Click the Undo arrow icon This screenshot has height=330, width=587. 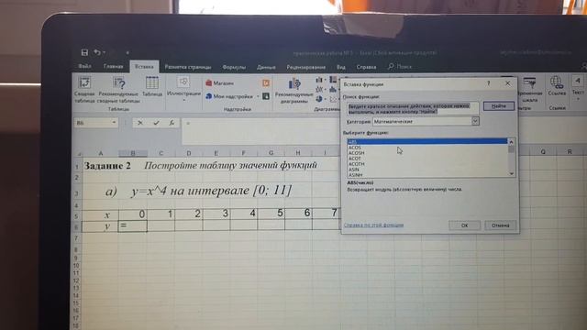pos(97,52)
